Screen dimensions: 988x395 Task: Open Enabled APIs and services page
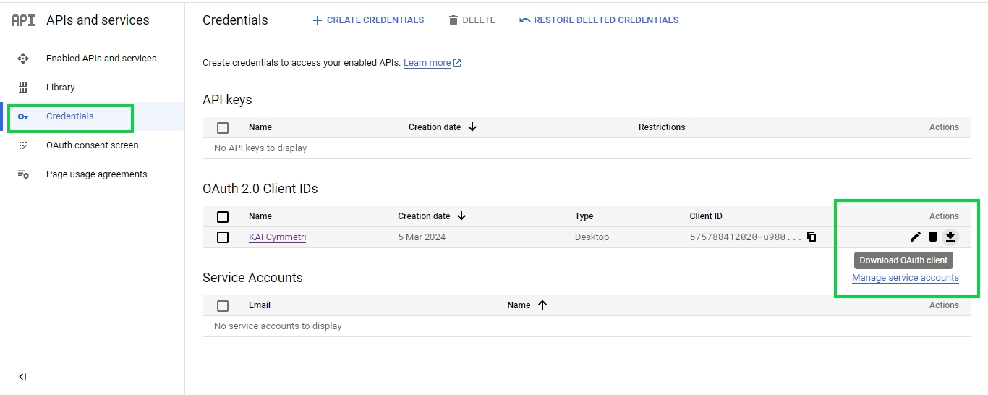pos(101,59)
